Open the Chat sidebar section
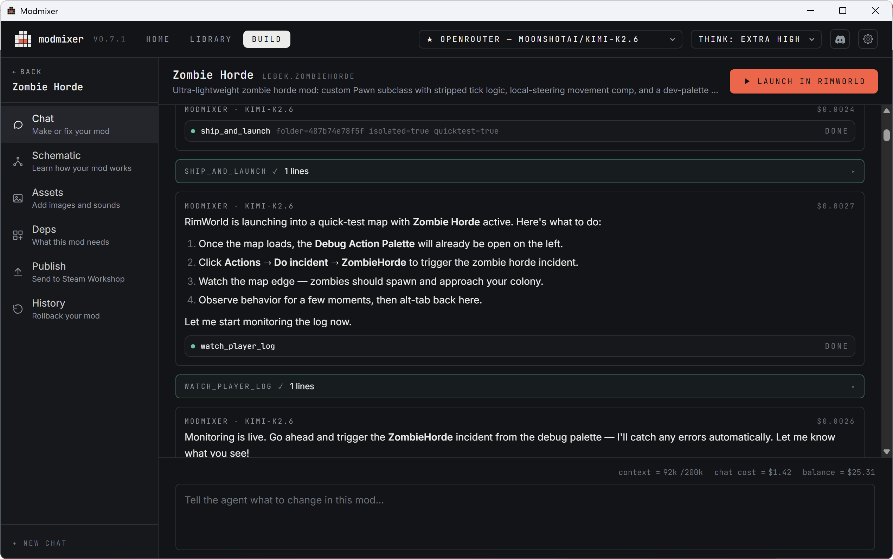Image resolution: width=893 pixels, height=559 pixels. pyautogui.click(x=79, y=124)
